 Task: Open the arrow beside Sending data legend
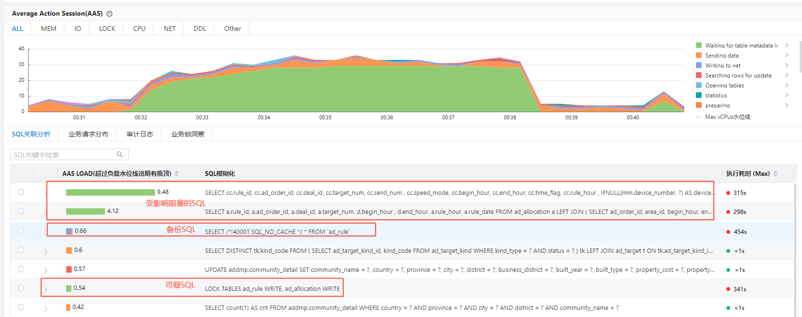tap(787, 55)
